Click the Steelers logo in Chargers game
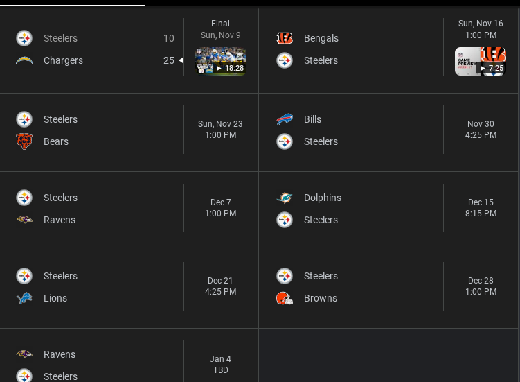Viewport: 520px width, 382px height. pyautogui.click(x=24, y=38)
